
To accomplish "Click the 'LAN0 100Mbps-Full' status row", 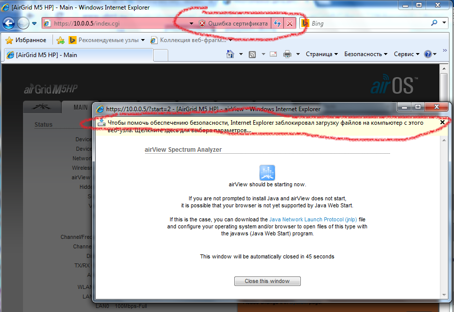I will (x=121, y=306).
